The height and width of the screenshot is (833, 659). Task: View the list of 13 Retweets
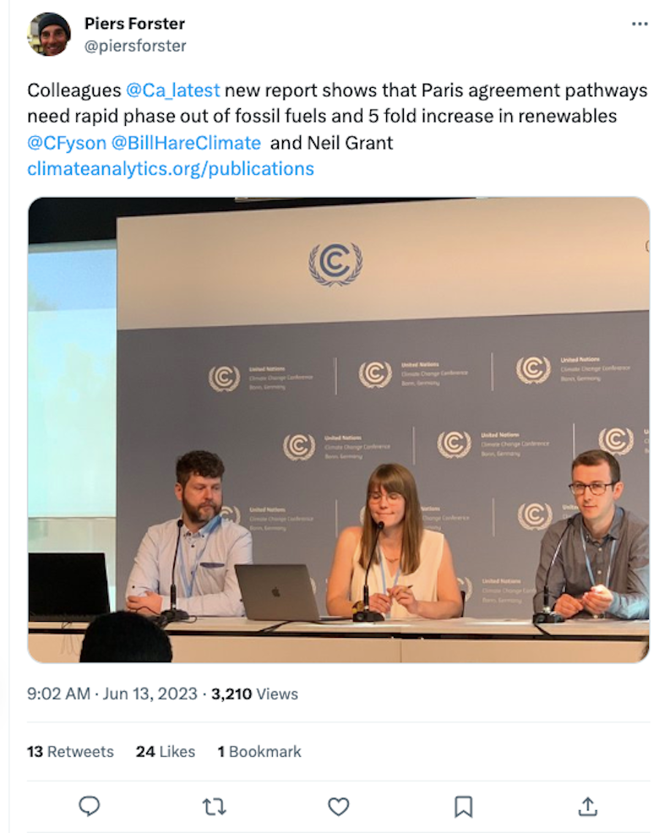(x=70, y=752)
